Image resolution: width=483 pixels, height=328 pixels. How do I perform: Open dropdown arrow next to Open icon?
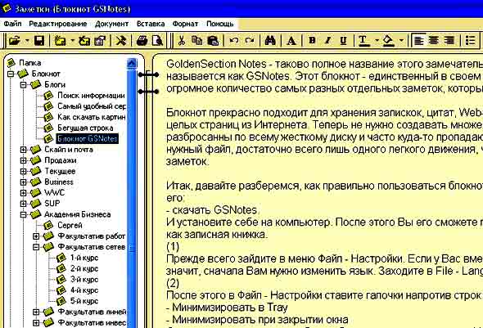(x=27, y=41)
